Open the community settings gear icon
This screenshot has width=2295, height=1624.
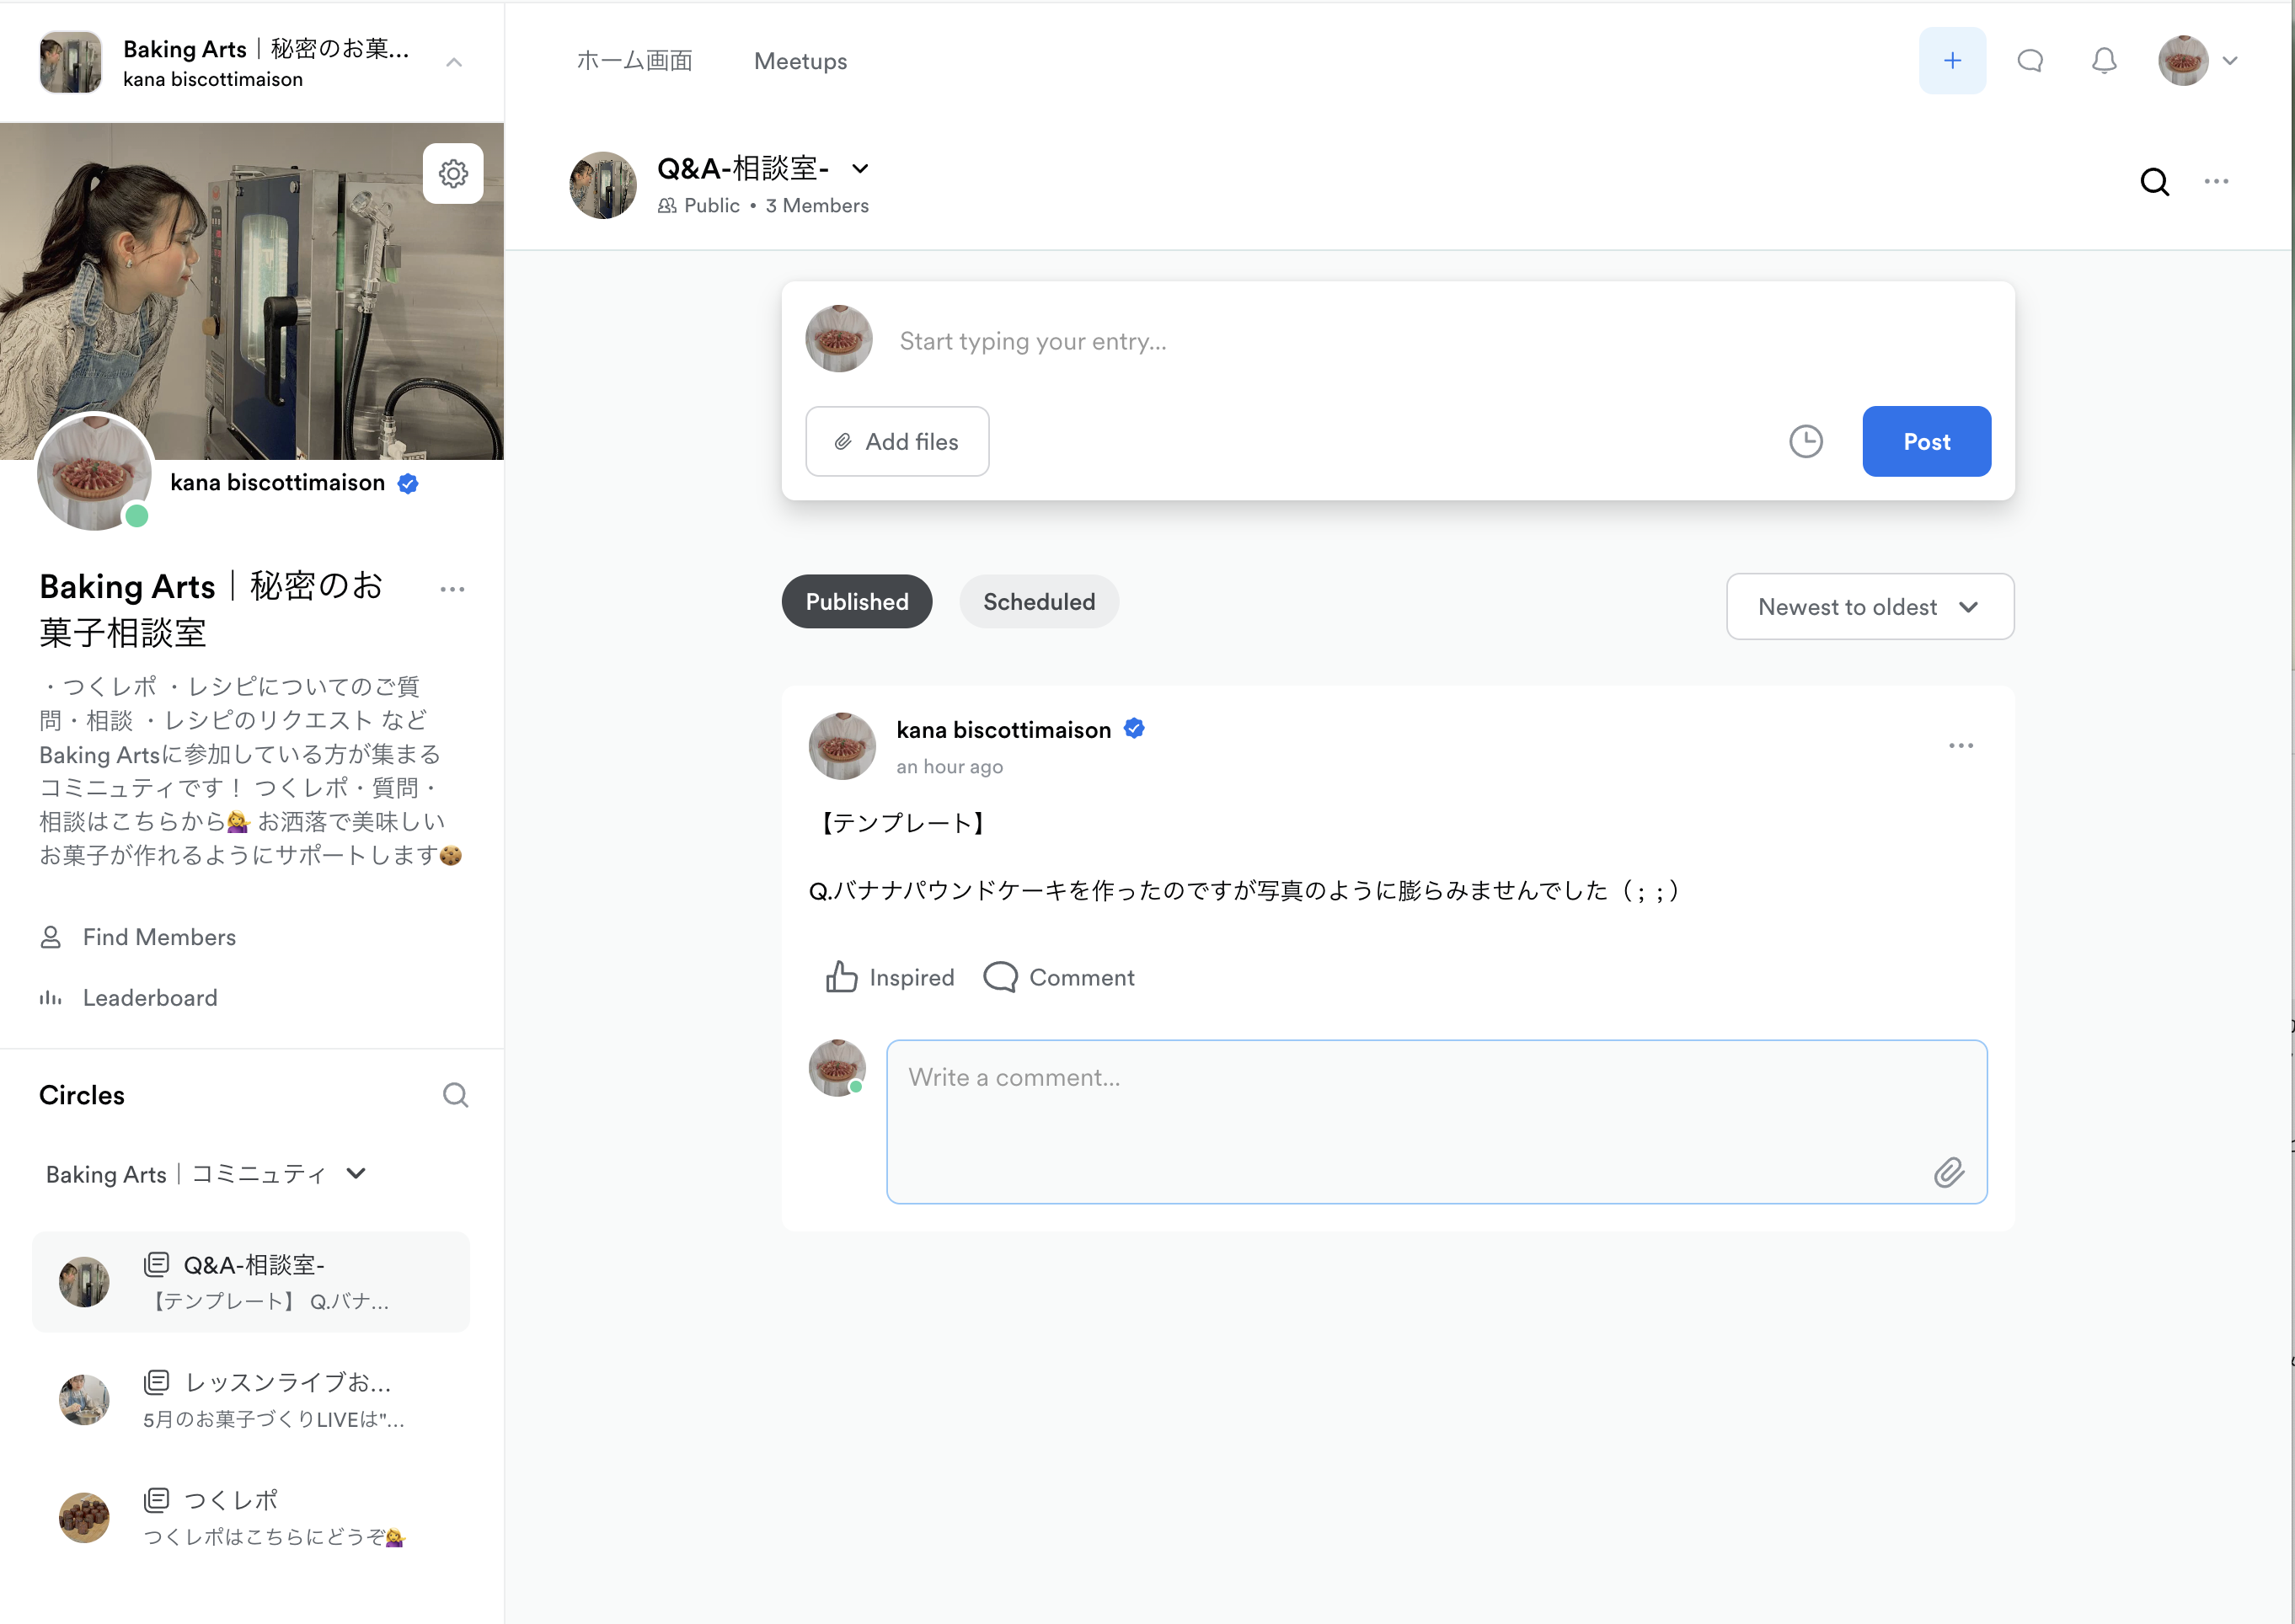click(x=453, y=174)
